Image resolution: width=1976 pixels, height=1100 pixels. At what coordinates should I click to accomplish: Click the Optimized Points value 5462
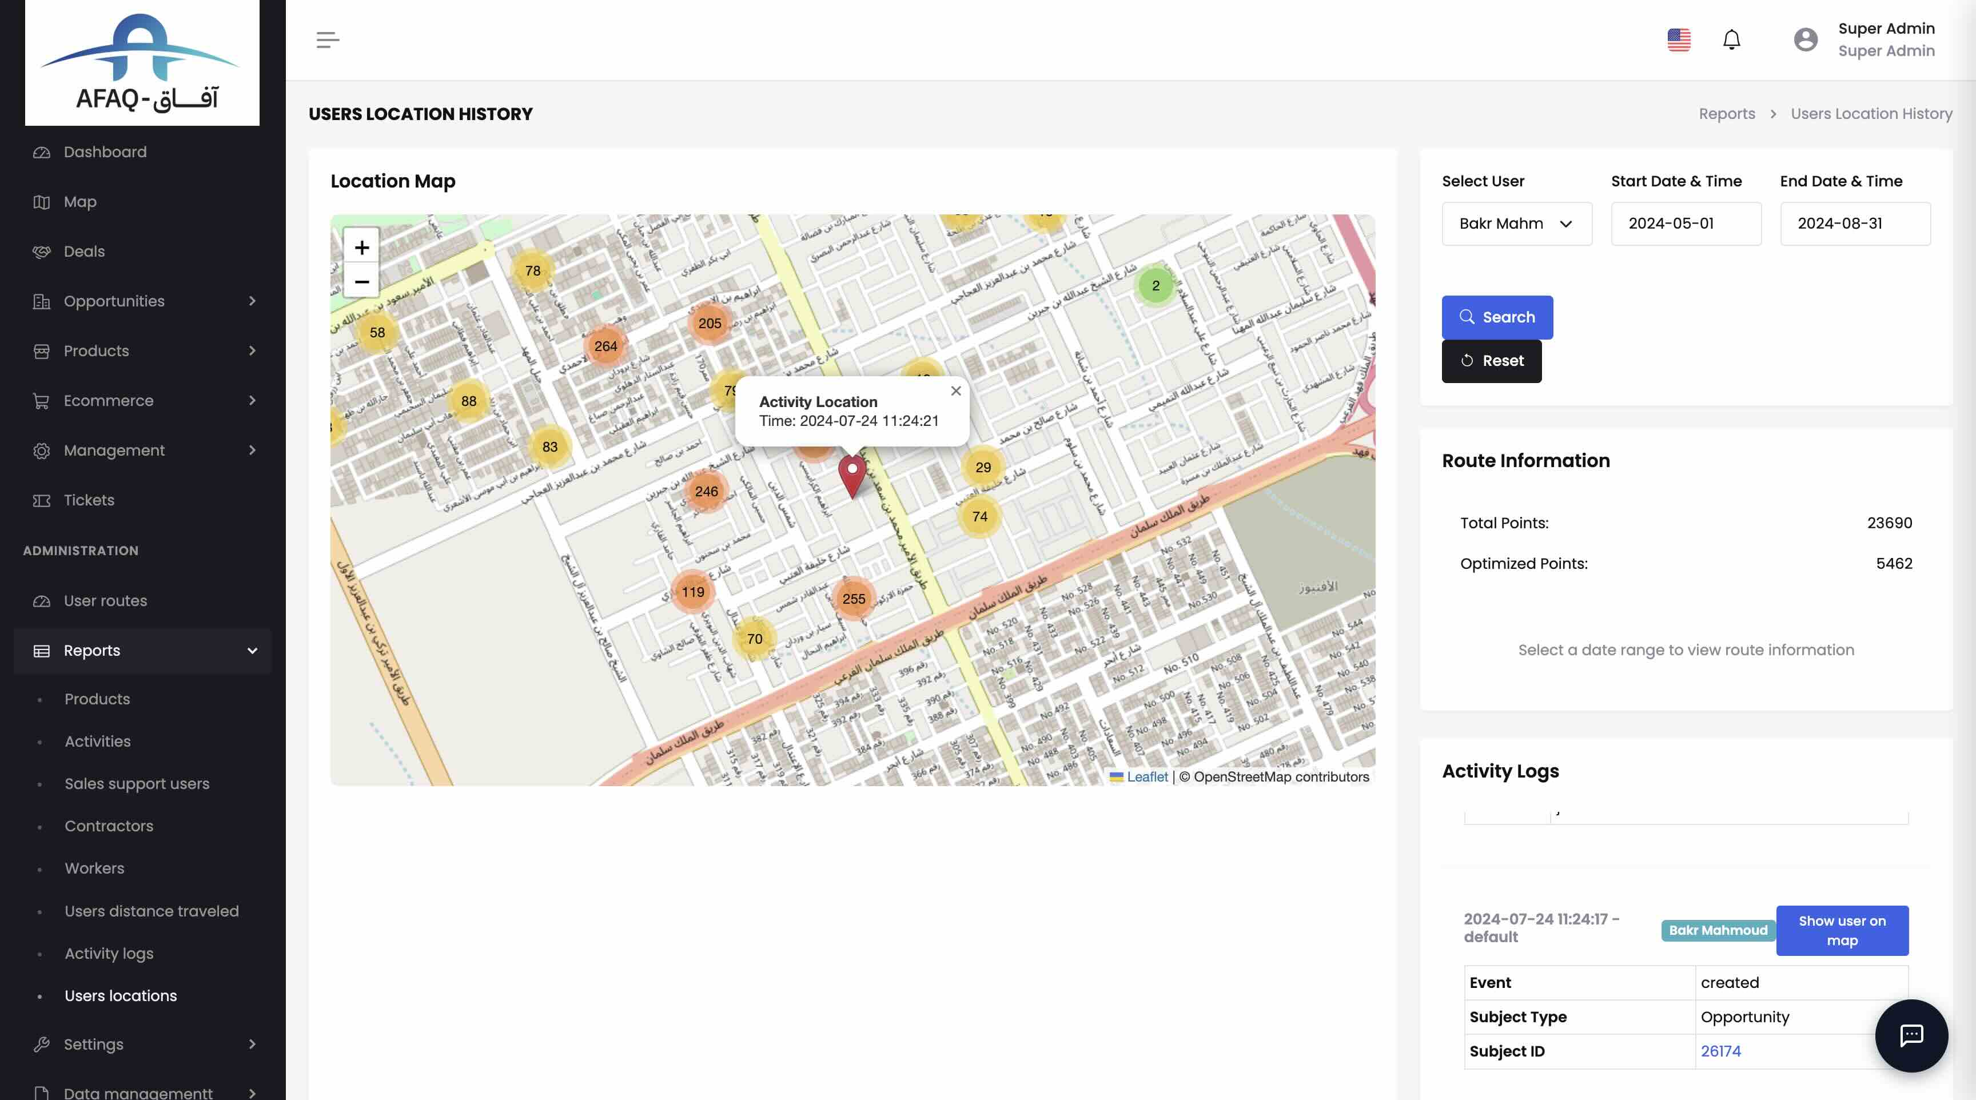(1894, 564)
